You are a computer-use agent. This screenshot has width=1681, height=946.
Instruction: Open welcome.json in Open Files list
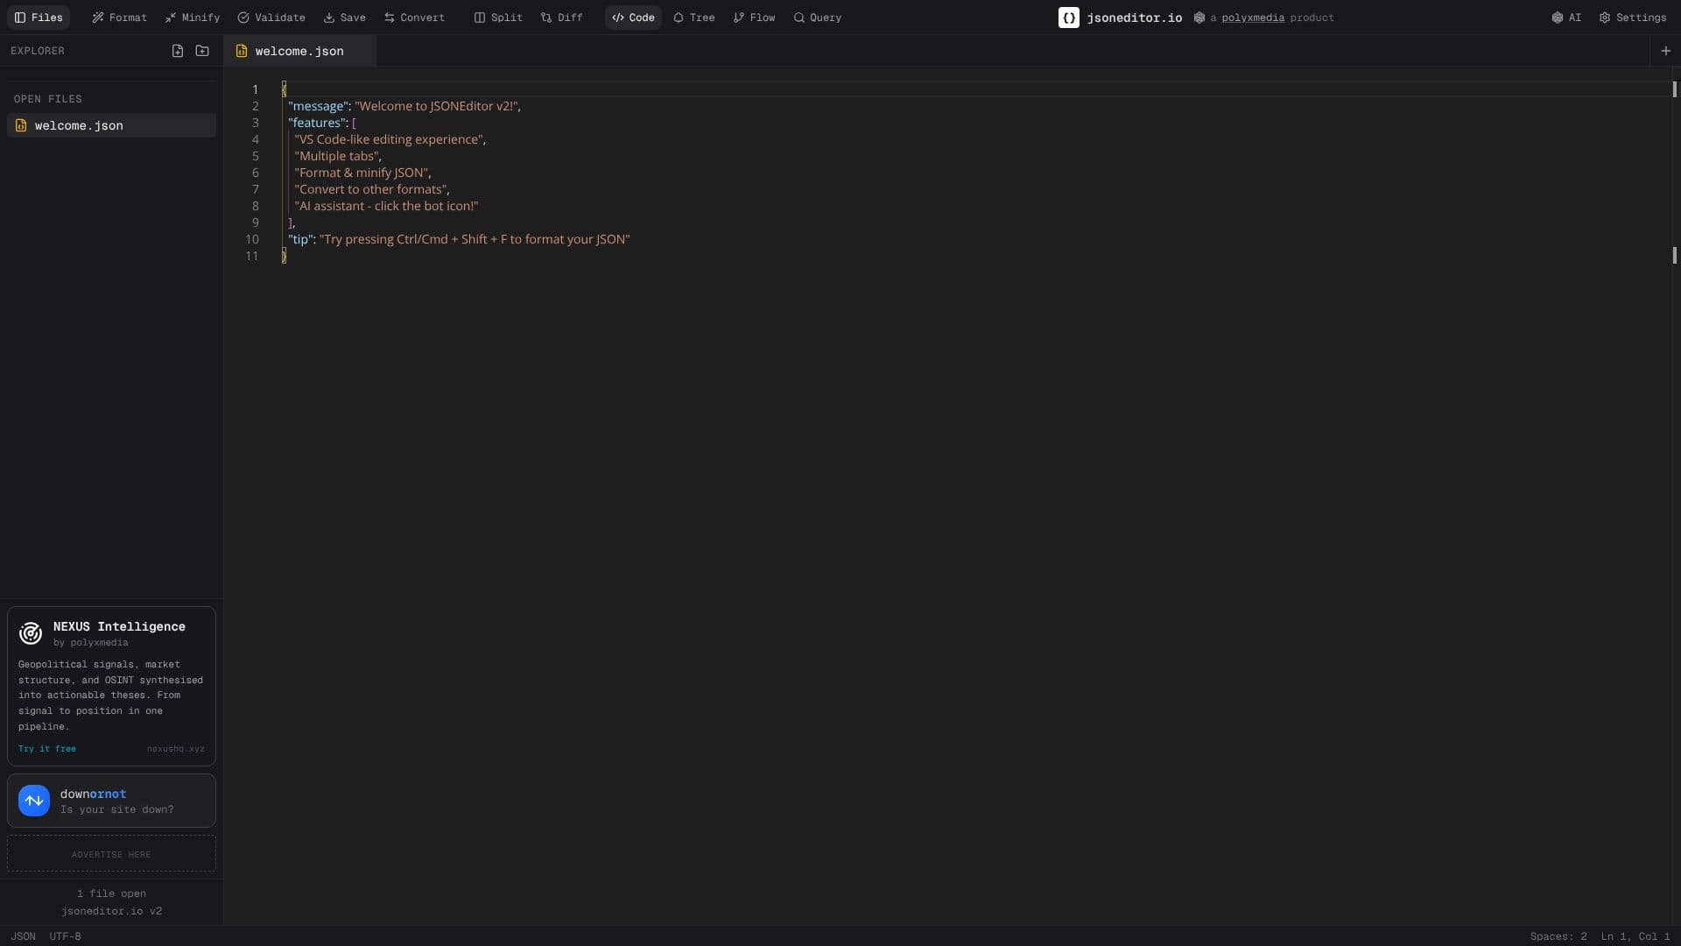(x=111, y=125)
